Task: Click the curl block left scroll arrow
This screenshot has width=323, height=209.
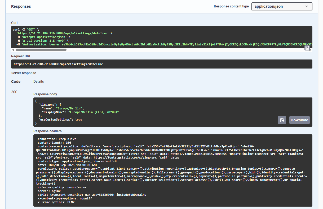Action: (13, 50)
